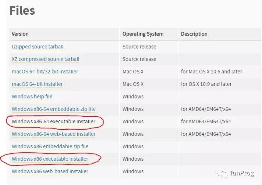Open macOS 64-bit installer link
The width and height of the screenshot is (262, 185).
(37, 84)
